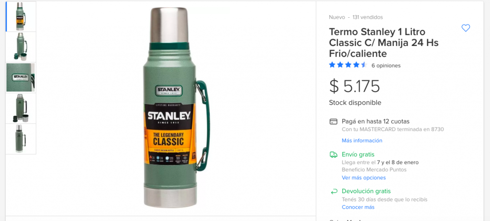Open the 6 opiniones reviews link
Viewport: 490px width, 221px height.
386,66
